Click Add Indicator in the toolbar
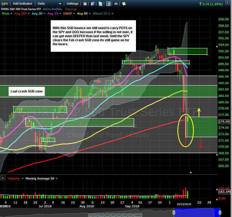This screenshot has width=232, height=217. click(x=22, y=4)
